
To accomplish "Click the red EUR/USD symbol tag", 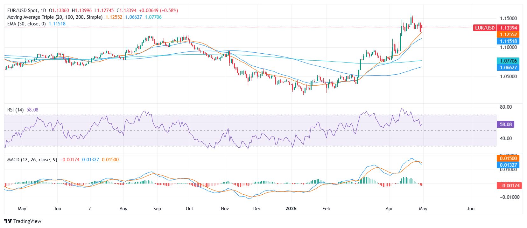I will click(485, 28).
